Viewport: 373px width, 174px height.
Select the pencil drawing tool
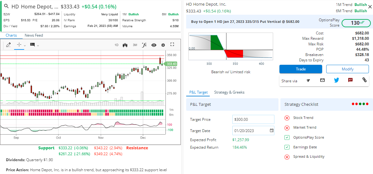point(8,44)
